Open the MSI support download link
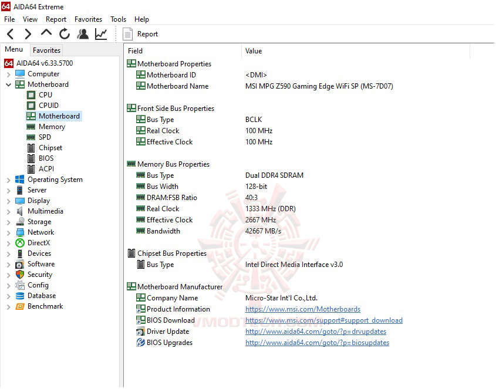The height and width of the screenshot is (389, 496). (x=324, y=320)
